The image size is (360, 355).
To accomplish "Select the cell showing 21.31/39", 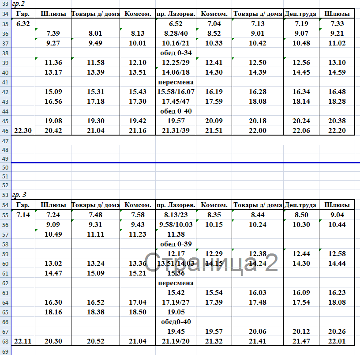I will coord(176,131).
